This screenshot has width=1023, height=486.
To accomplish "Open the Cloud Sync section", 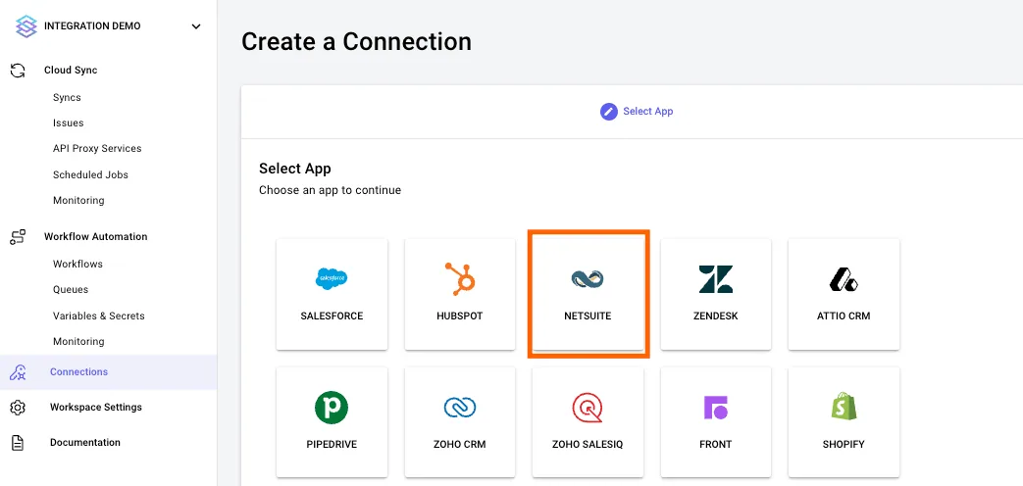I will click(x=71, y=70).
